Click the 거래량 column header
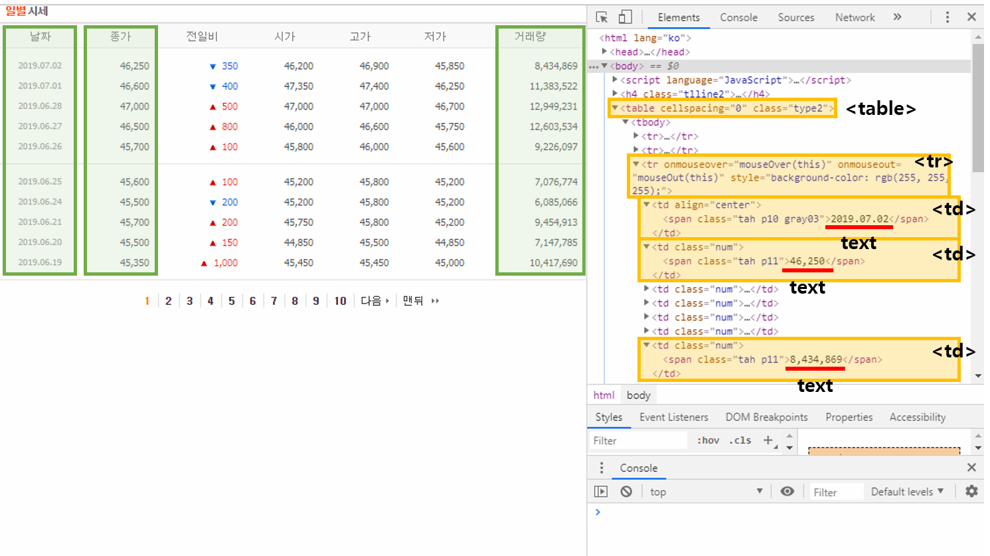Screen dimensions: 990x556 coord(530,37)
